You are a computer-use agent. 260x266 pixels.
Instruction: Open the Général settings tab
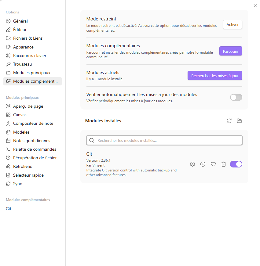click(20, 21)
